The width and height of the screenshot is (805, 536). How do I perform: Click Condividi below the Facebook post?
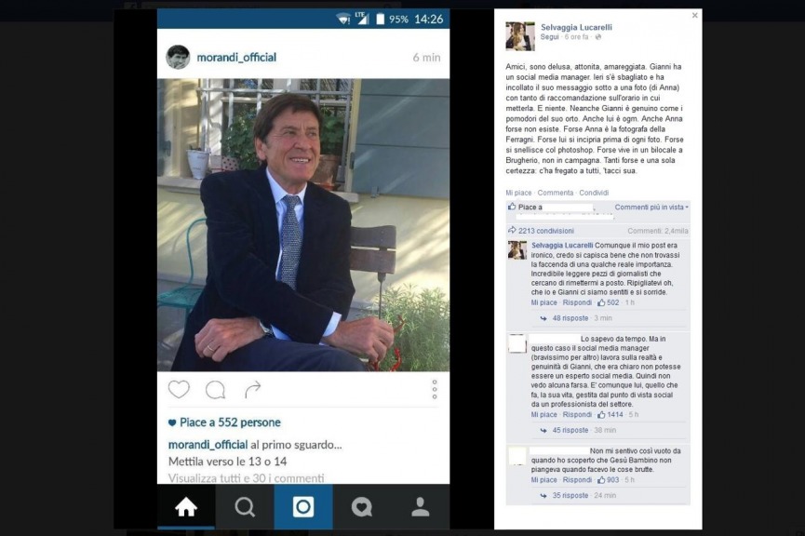(x=594, y=193)
